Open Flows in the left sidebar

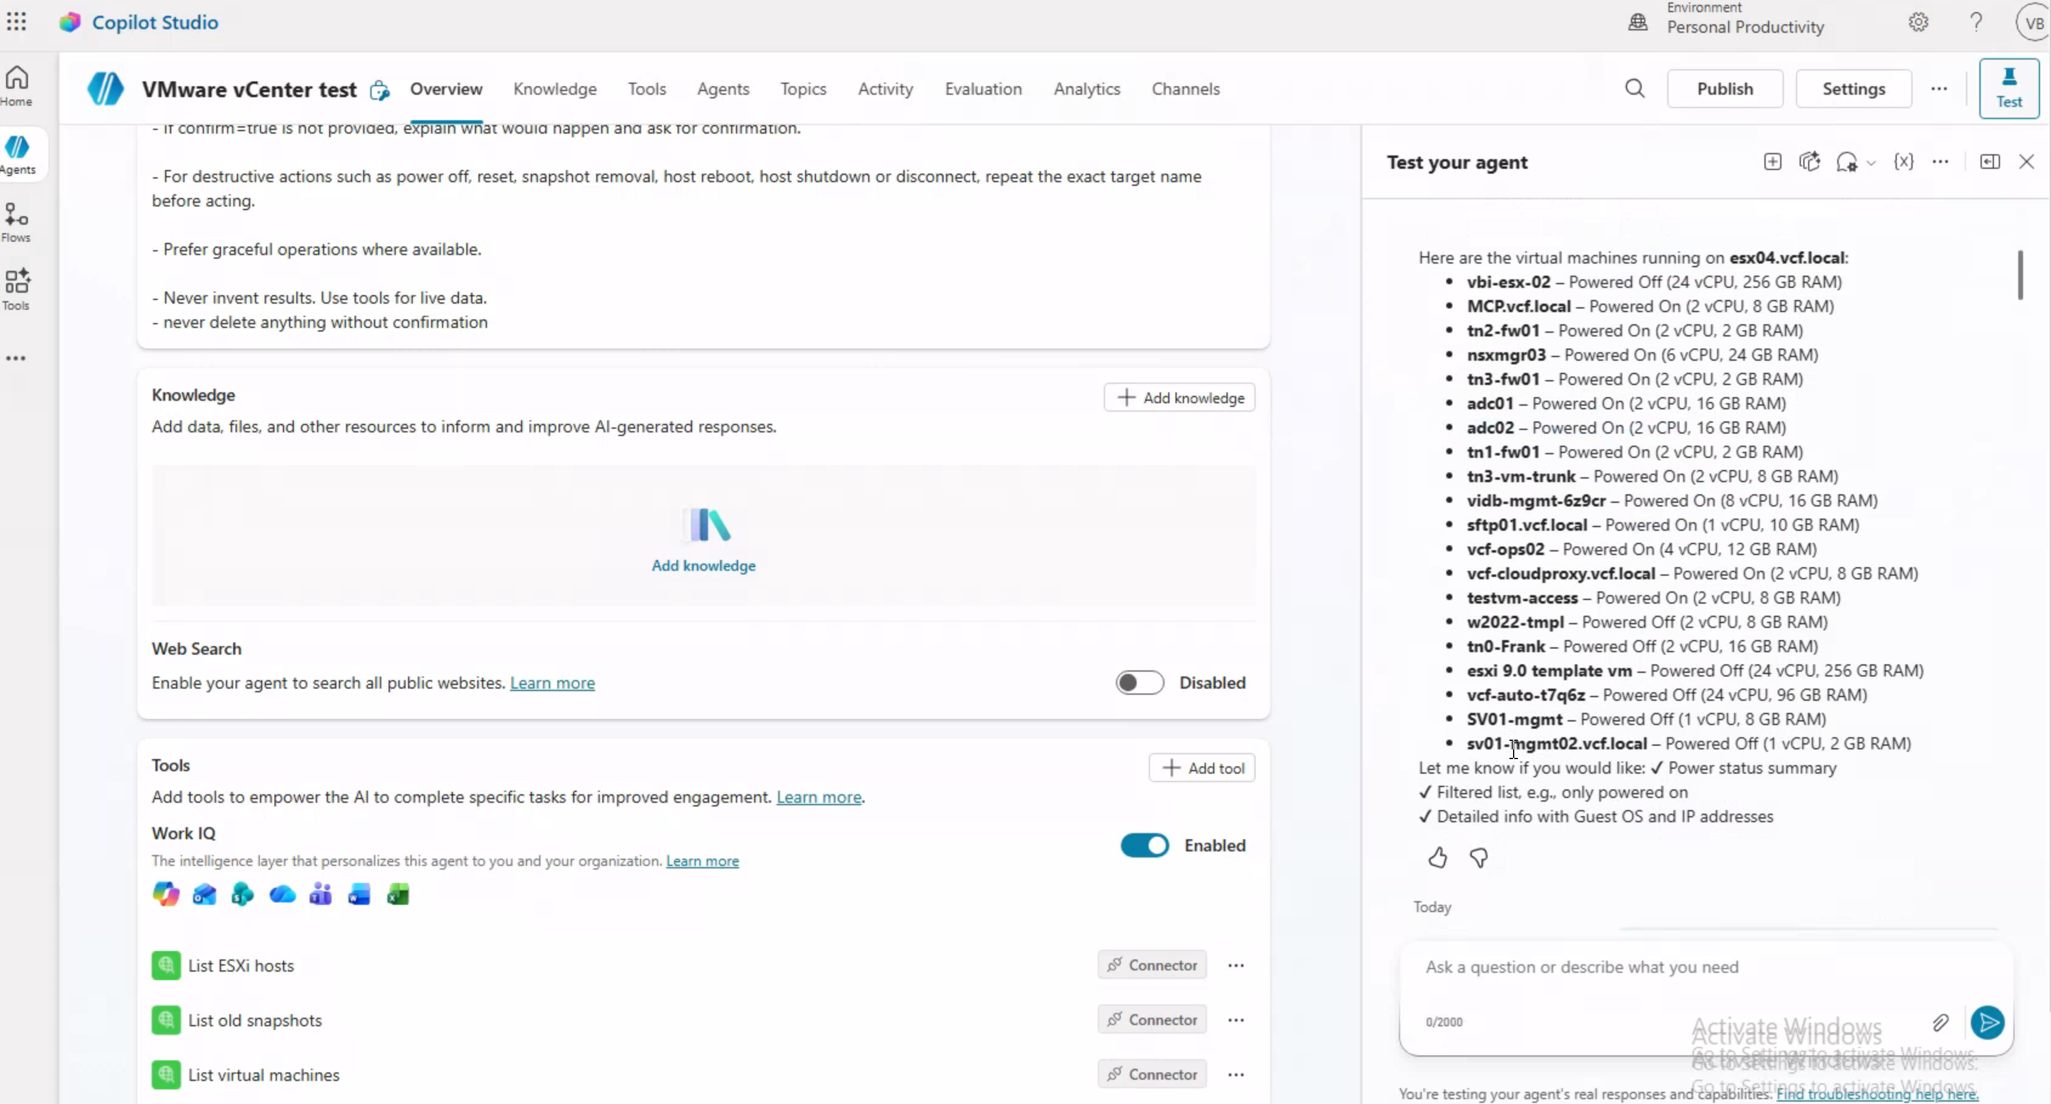(x=17, y=222)
